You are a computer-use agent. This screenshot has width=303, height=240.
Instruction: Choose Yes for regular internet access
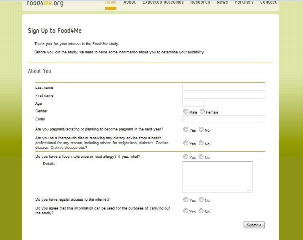[186, 199]
